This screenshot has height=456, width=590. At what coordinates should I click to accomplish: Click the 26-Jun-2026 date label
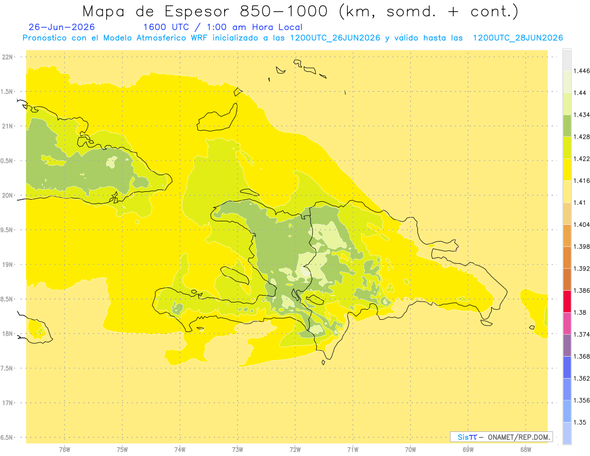point(62,27)
